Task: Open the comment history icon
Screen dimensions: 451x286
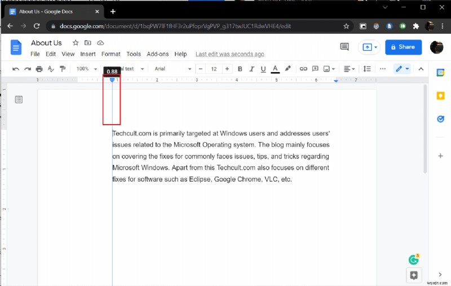Action: pyautogui.click(x=344, y=47)
